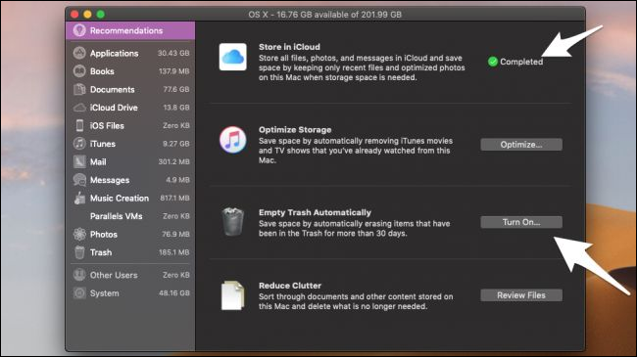Click the large iCloud icon next to Store in iCloud
The width and height of the screenshot is (637, 357).
(x=233, y=57)
